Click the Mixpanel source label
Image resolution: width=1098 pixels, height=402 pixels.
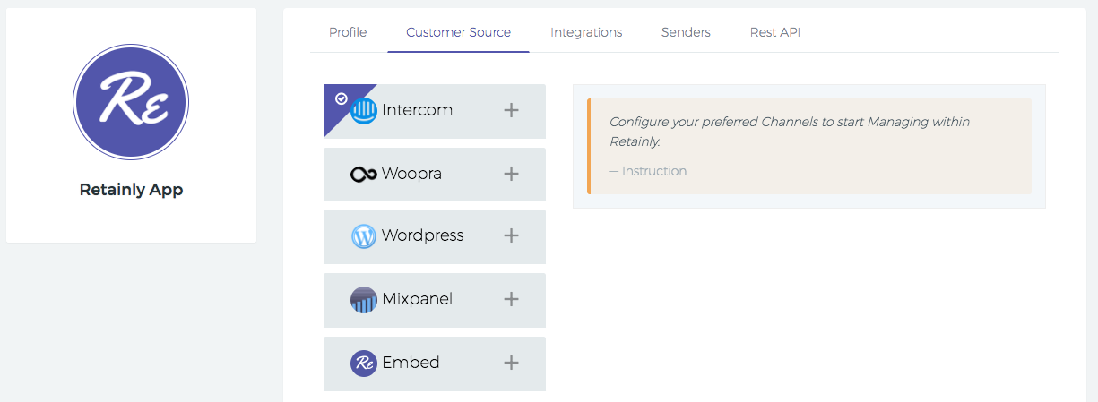point(417,299)
